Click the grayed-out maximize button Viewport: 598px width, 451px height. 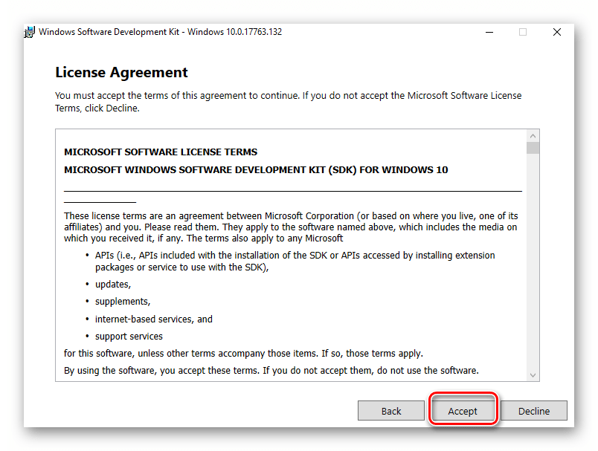tap(523, 32)
